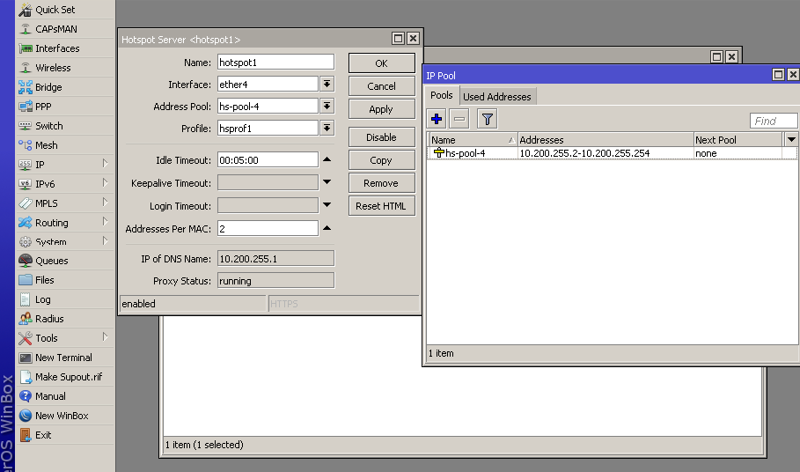The image size is (800, 472).
Task: Expand the Login Timeout field arrow
Action: point(327,205)
